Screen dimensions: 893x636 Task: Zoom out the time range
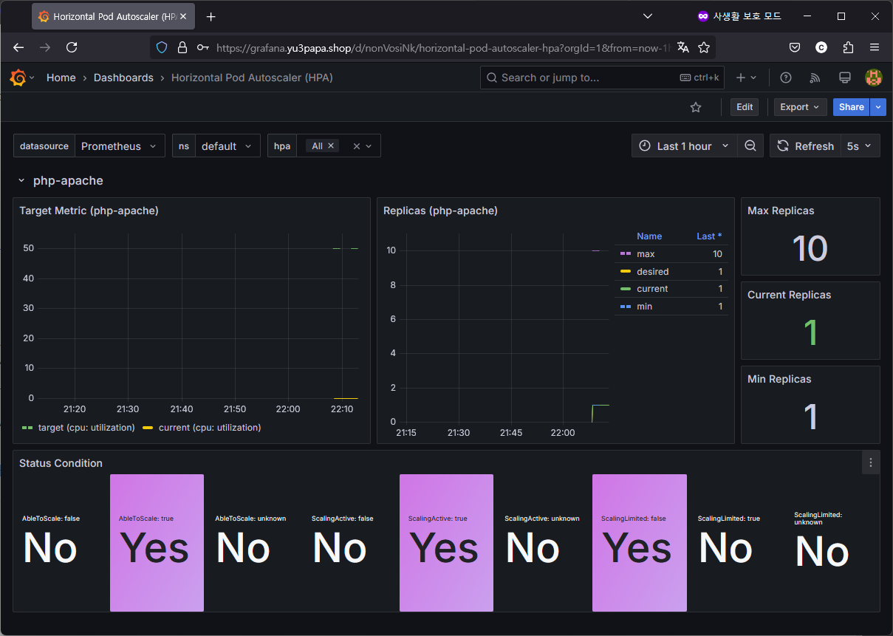(750, 146)
